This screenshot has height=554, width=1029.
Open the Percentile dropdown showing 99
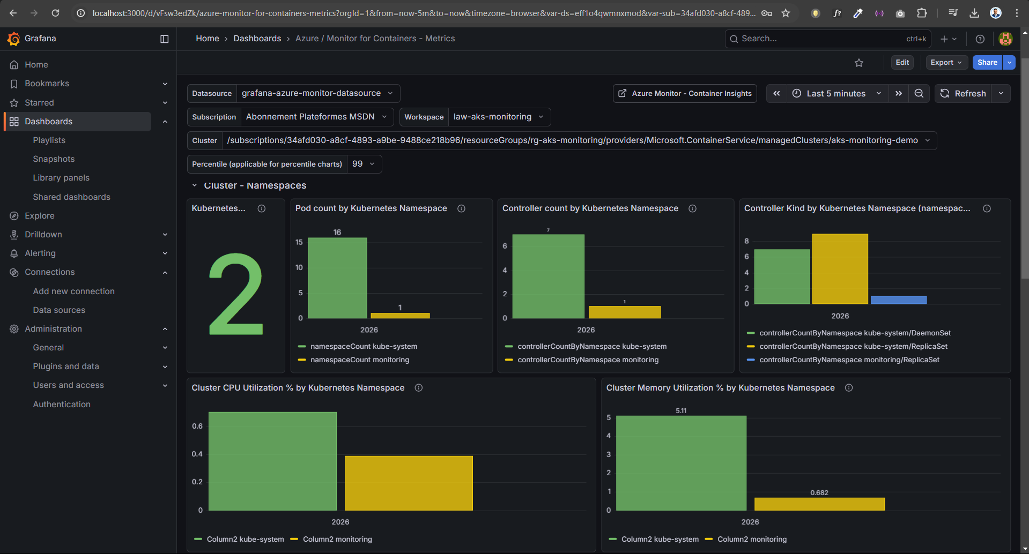pos(364,164)
